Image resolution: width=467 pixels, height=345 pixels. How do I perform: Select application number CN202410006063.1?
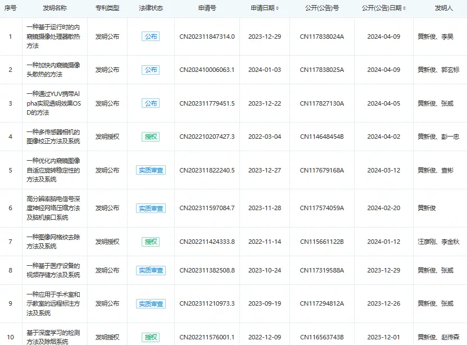[207, 70]
